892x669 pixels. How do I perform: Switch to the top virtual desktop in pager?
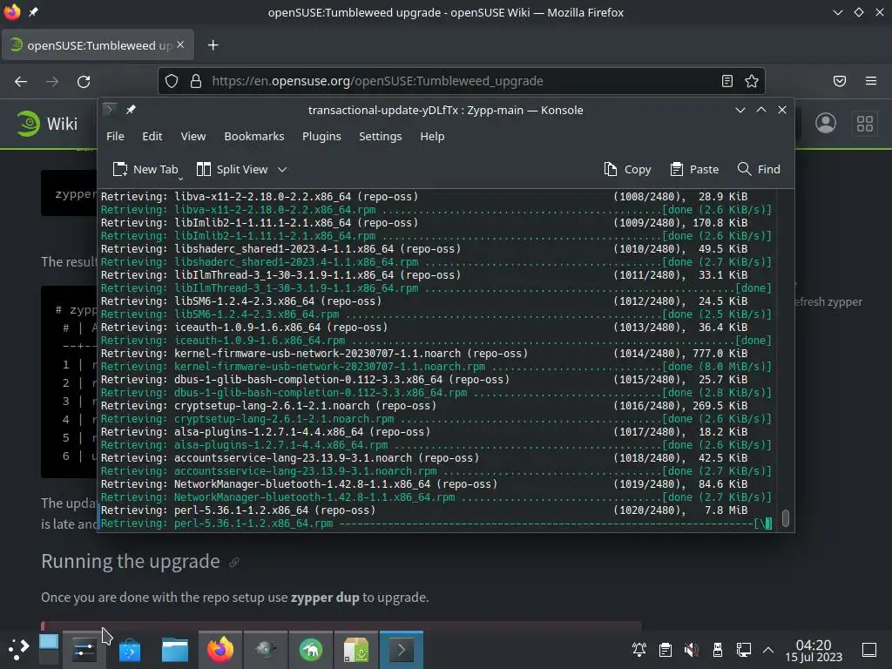[49, 642]
